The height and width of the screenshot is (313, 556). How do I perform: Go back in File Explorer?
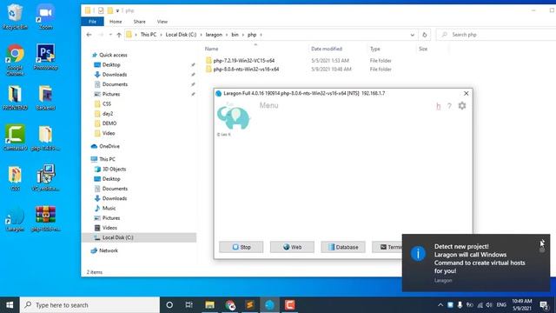coord(89,35)
